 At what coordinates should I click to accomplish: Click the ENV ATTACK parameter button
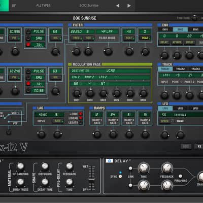(x=177, y=42)
